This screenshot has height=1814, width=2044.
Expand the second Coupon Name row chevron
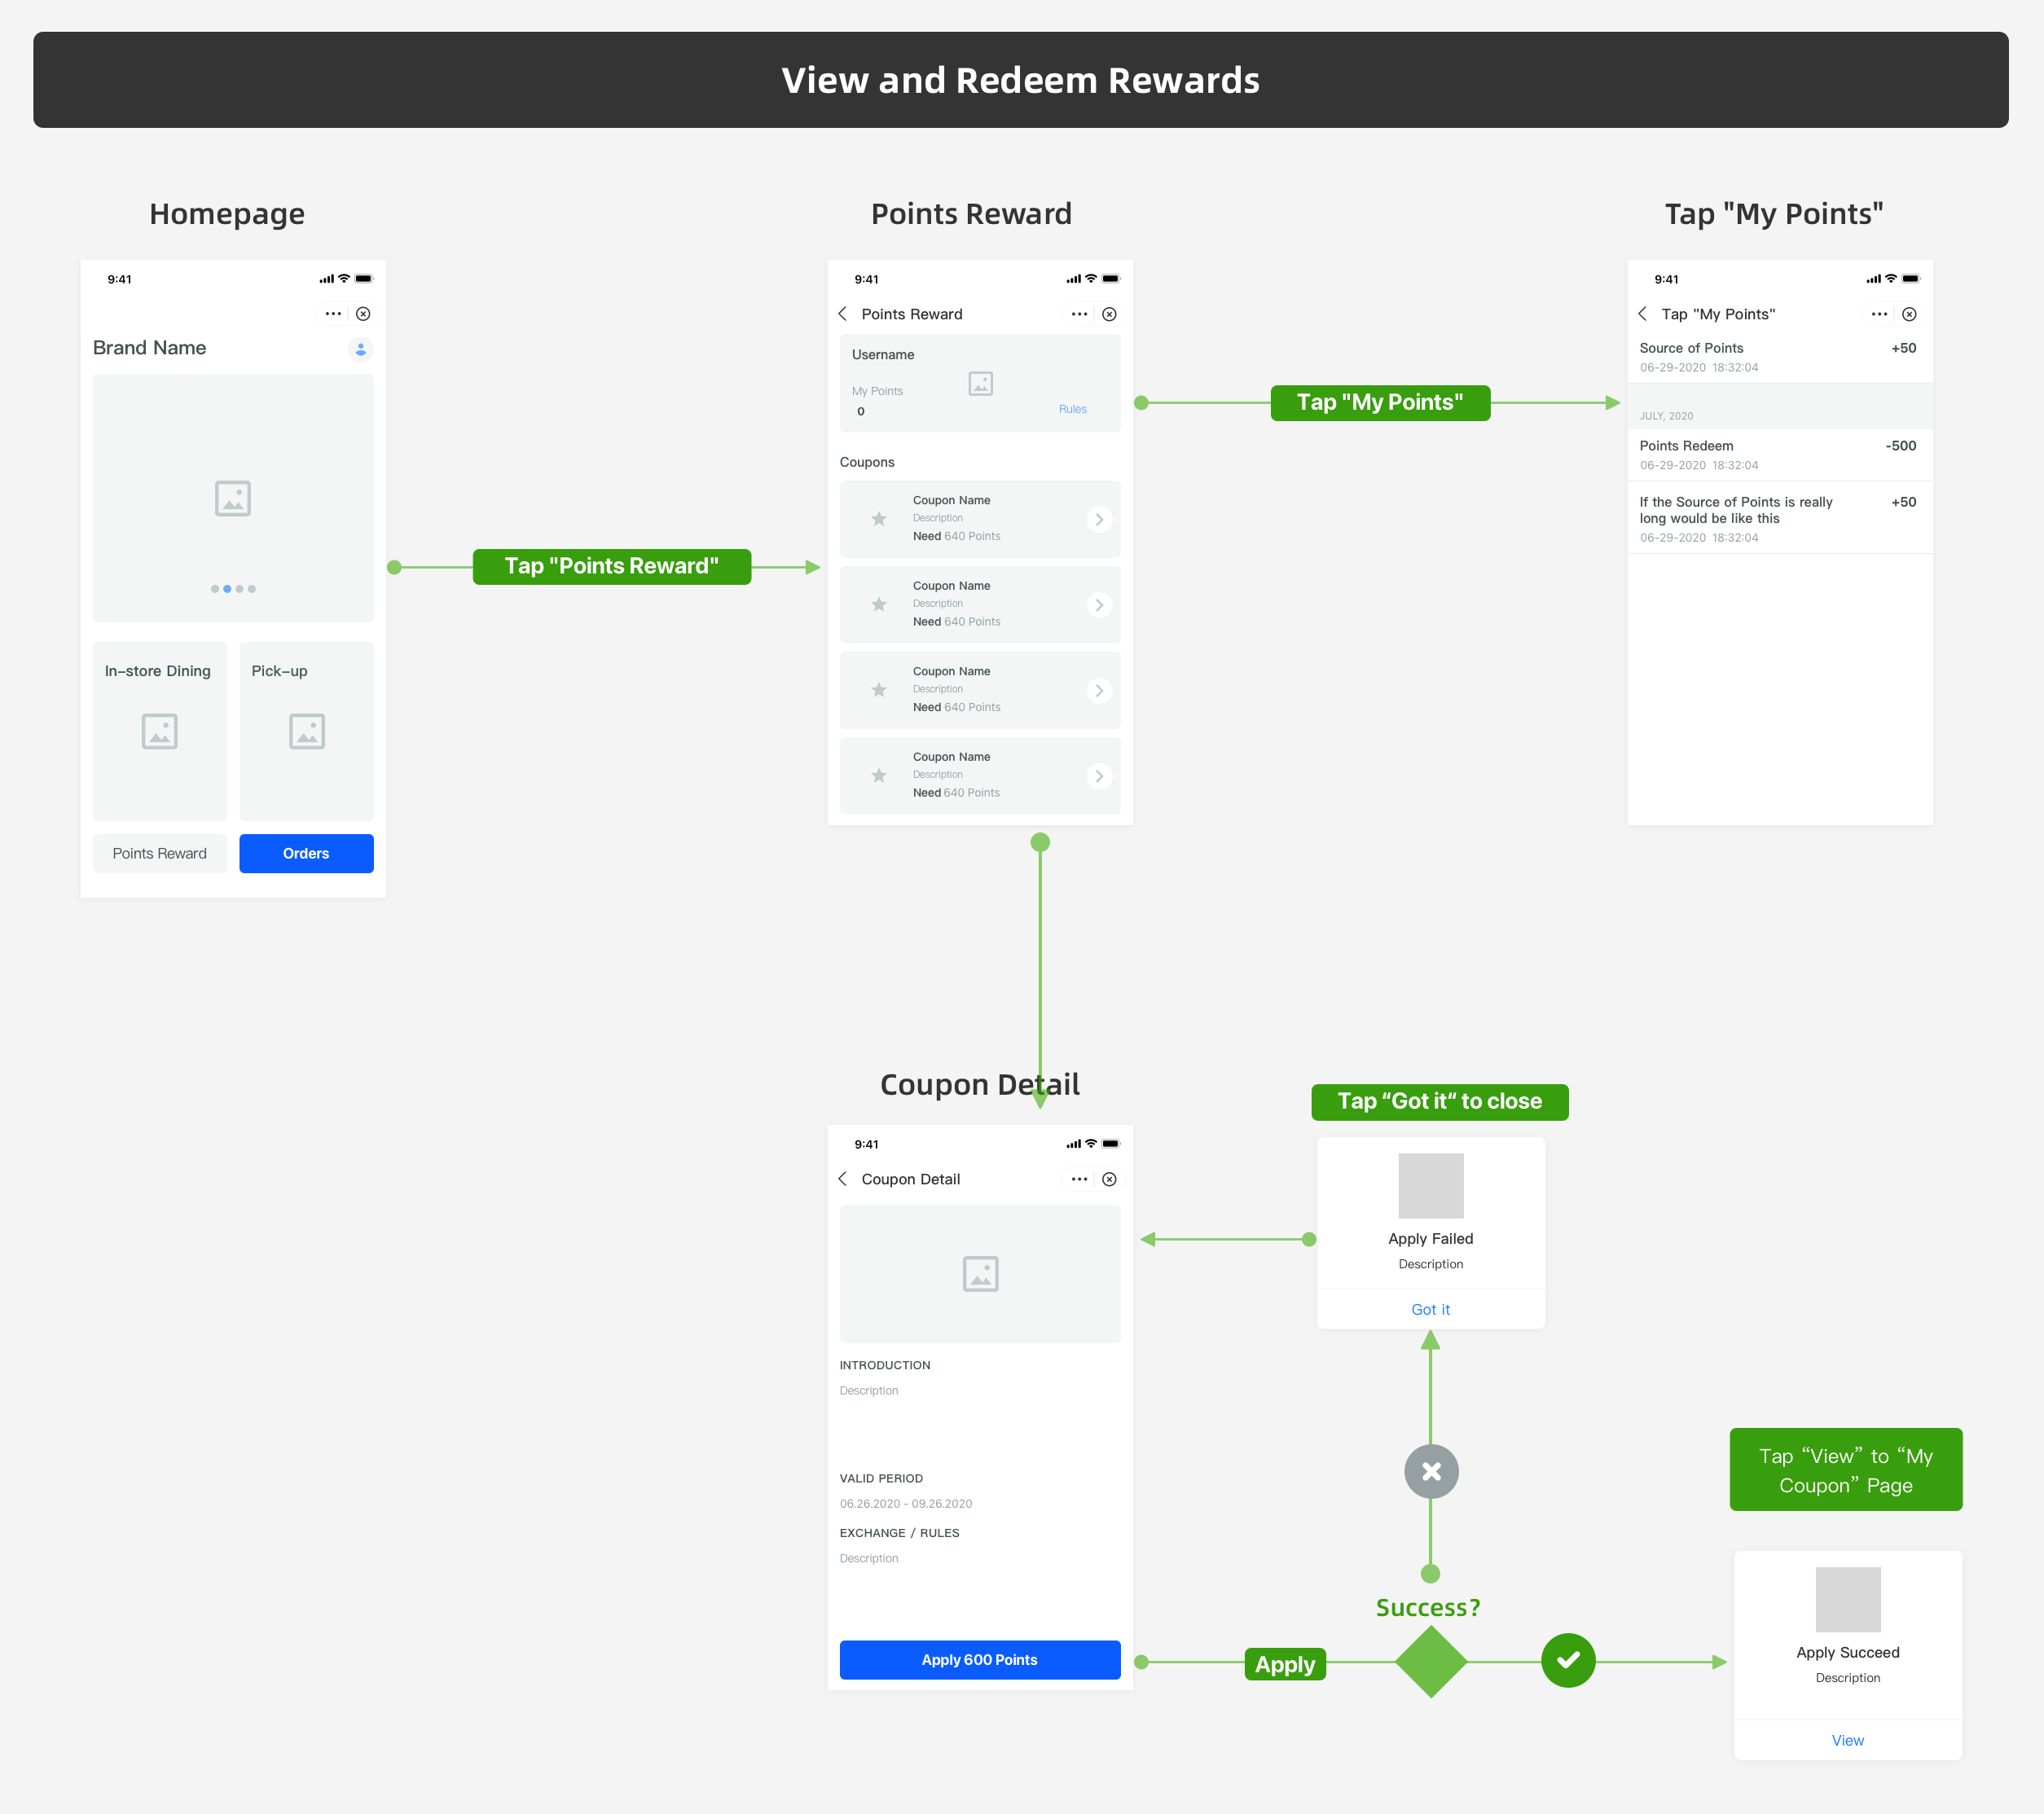click(1100, 604)
